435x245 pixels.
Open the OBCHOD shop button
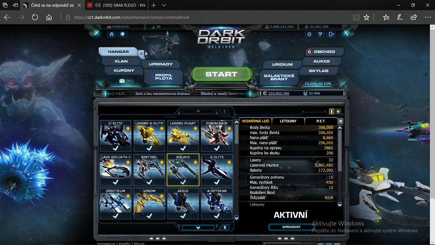324,52
